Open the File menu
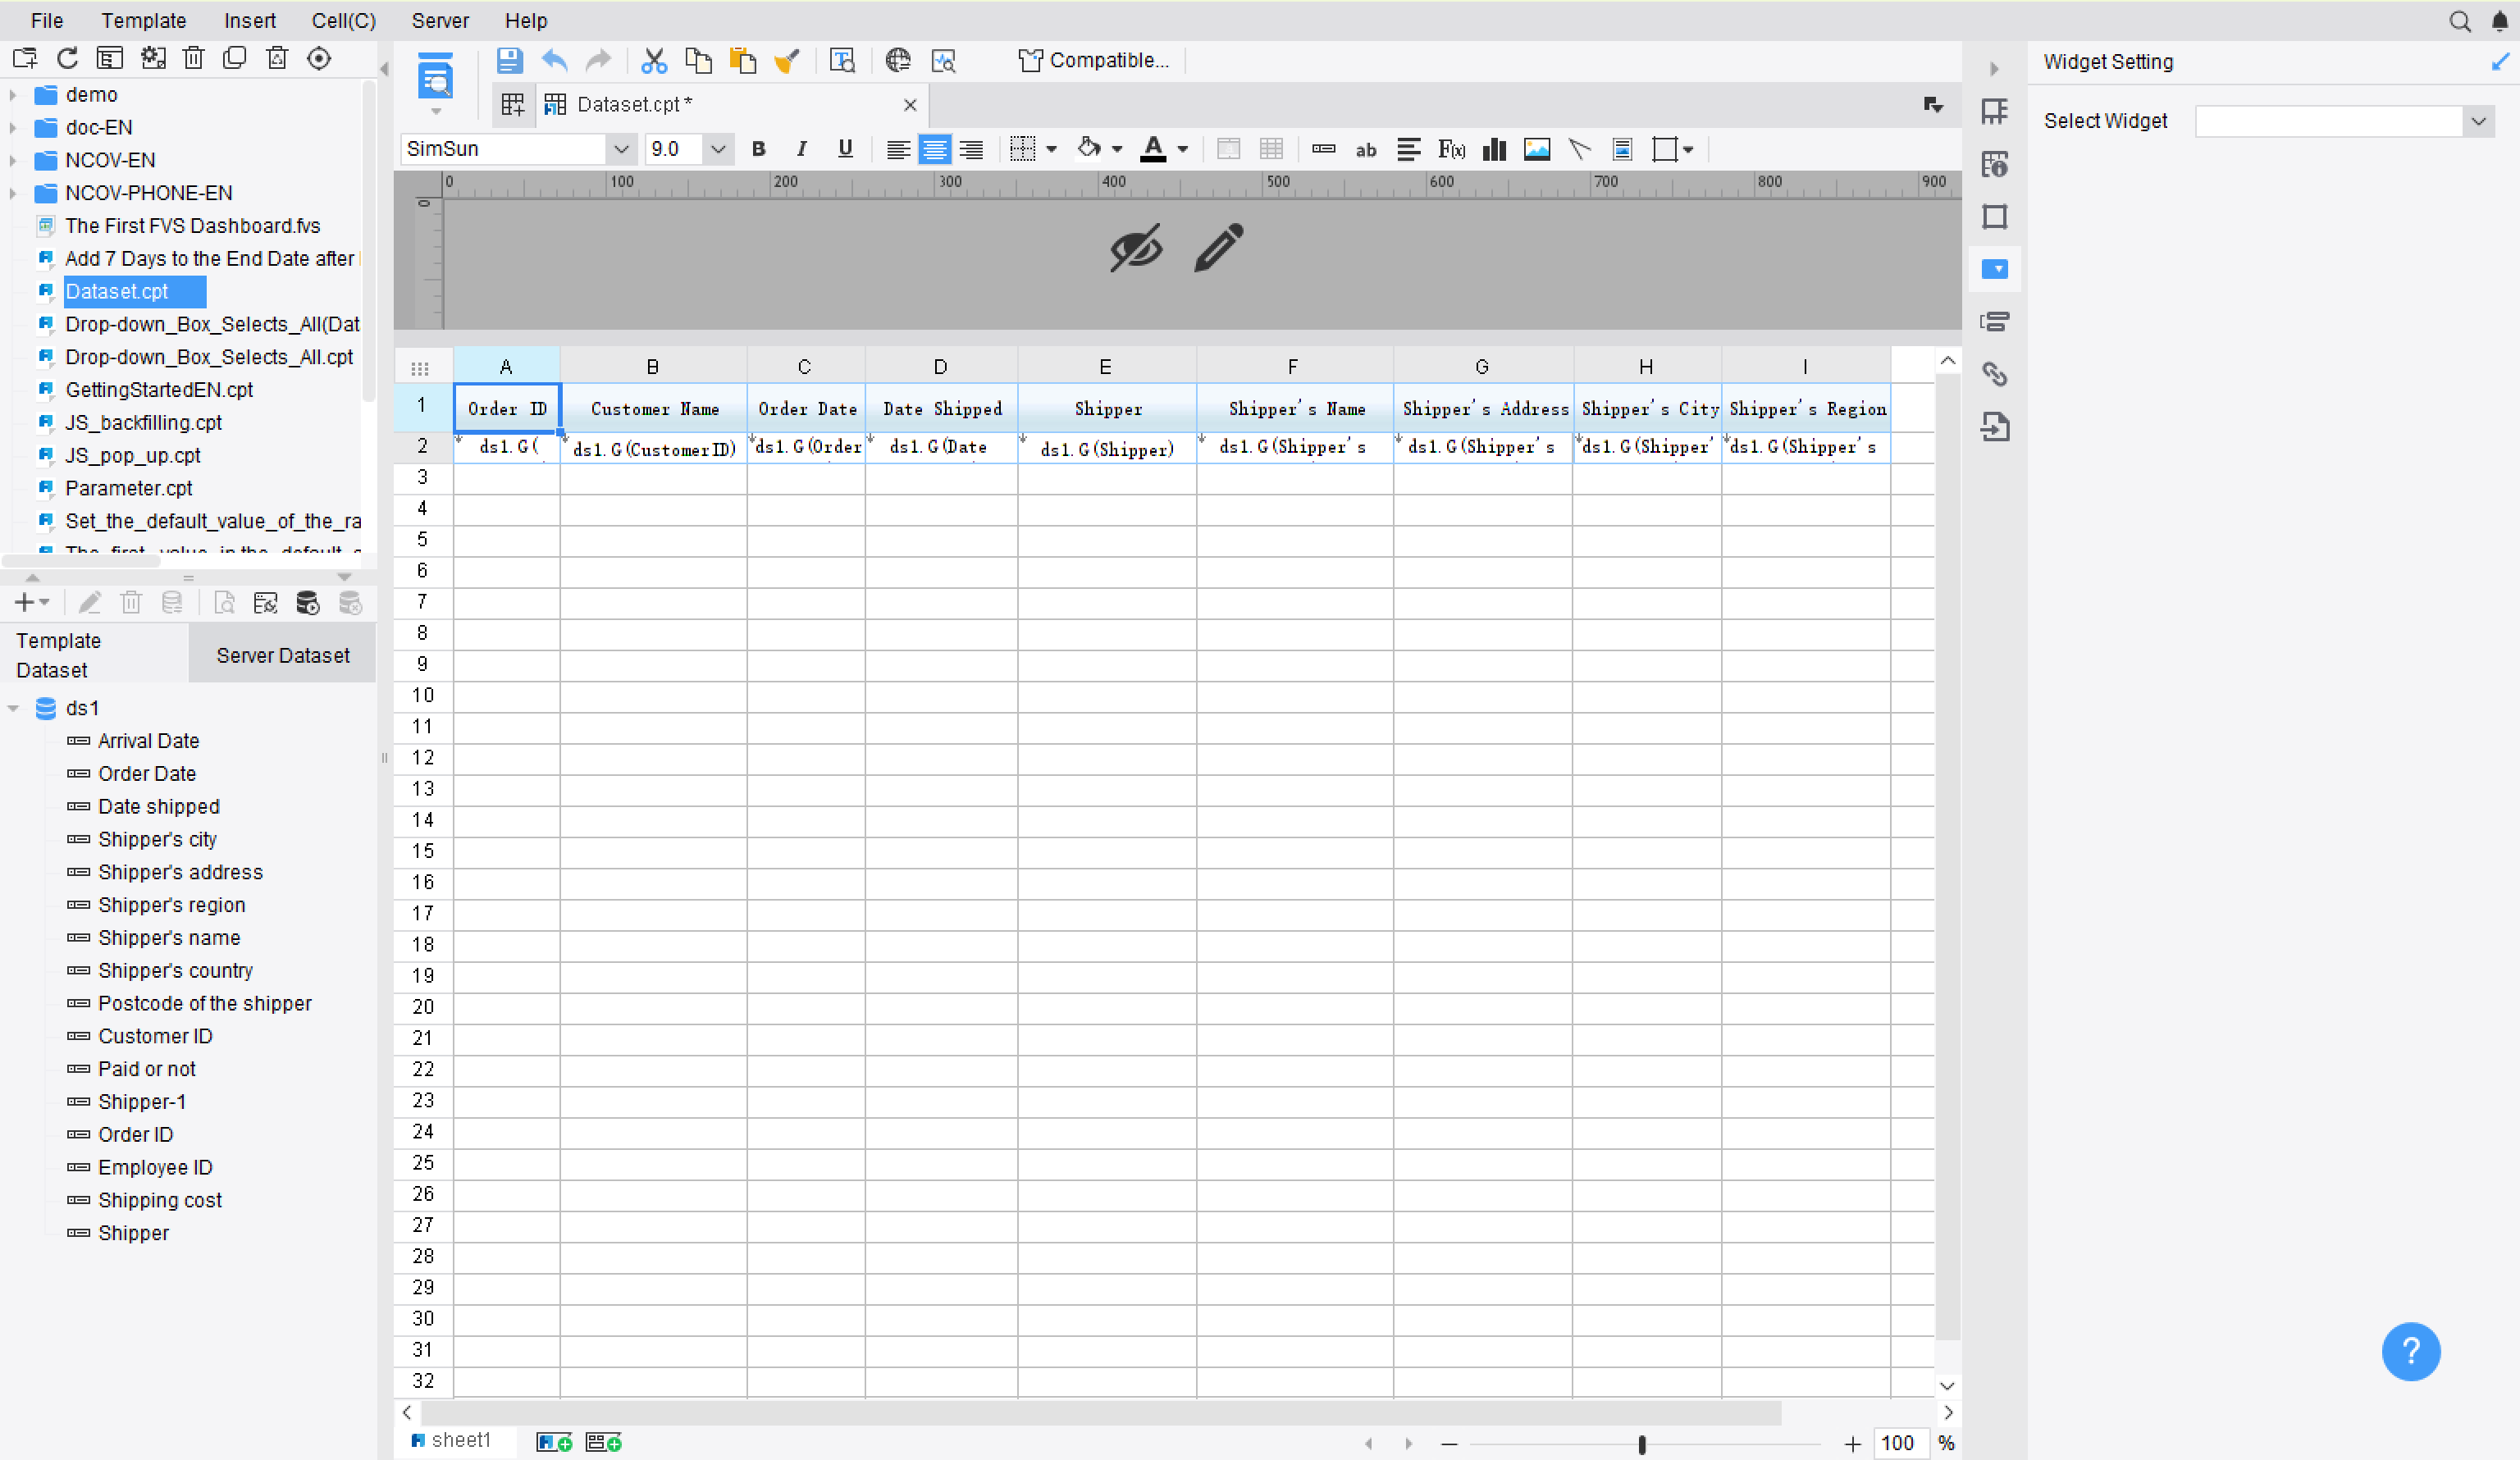This screenshot has width=2520, height=1460. click(x=47, y=21)
